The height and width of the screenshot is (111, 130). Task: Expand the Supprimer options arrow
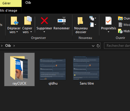tap(44, 32)
